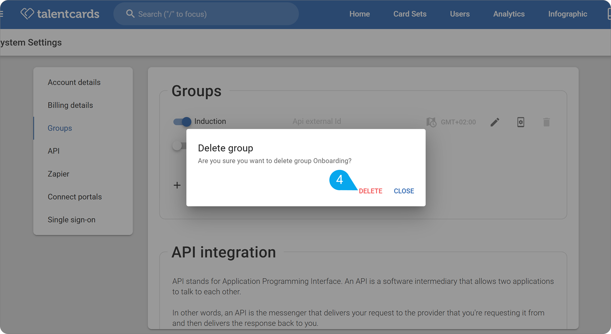Image resolution: width=611 pixels, height=334 pixels.
Task: Click the talentcards heart logo
Action: (27, 13)
